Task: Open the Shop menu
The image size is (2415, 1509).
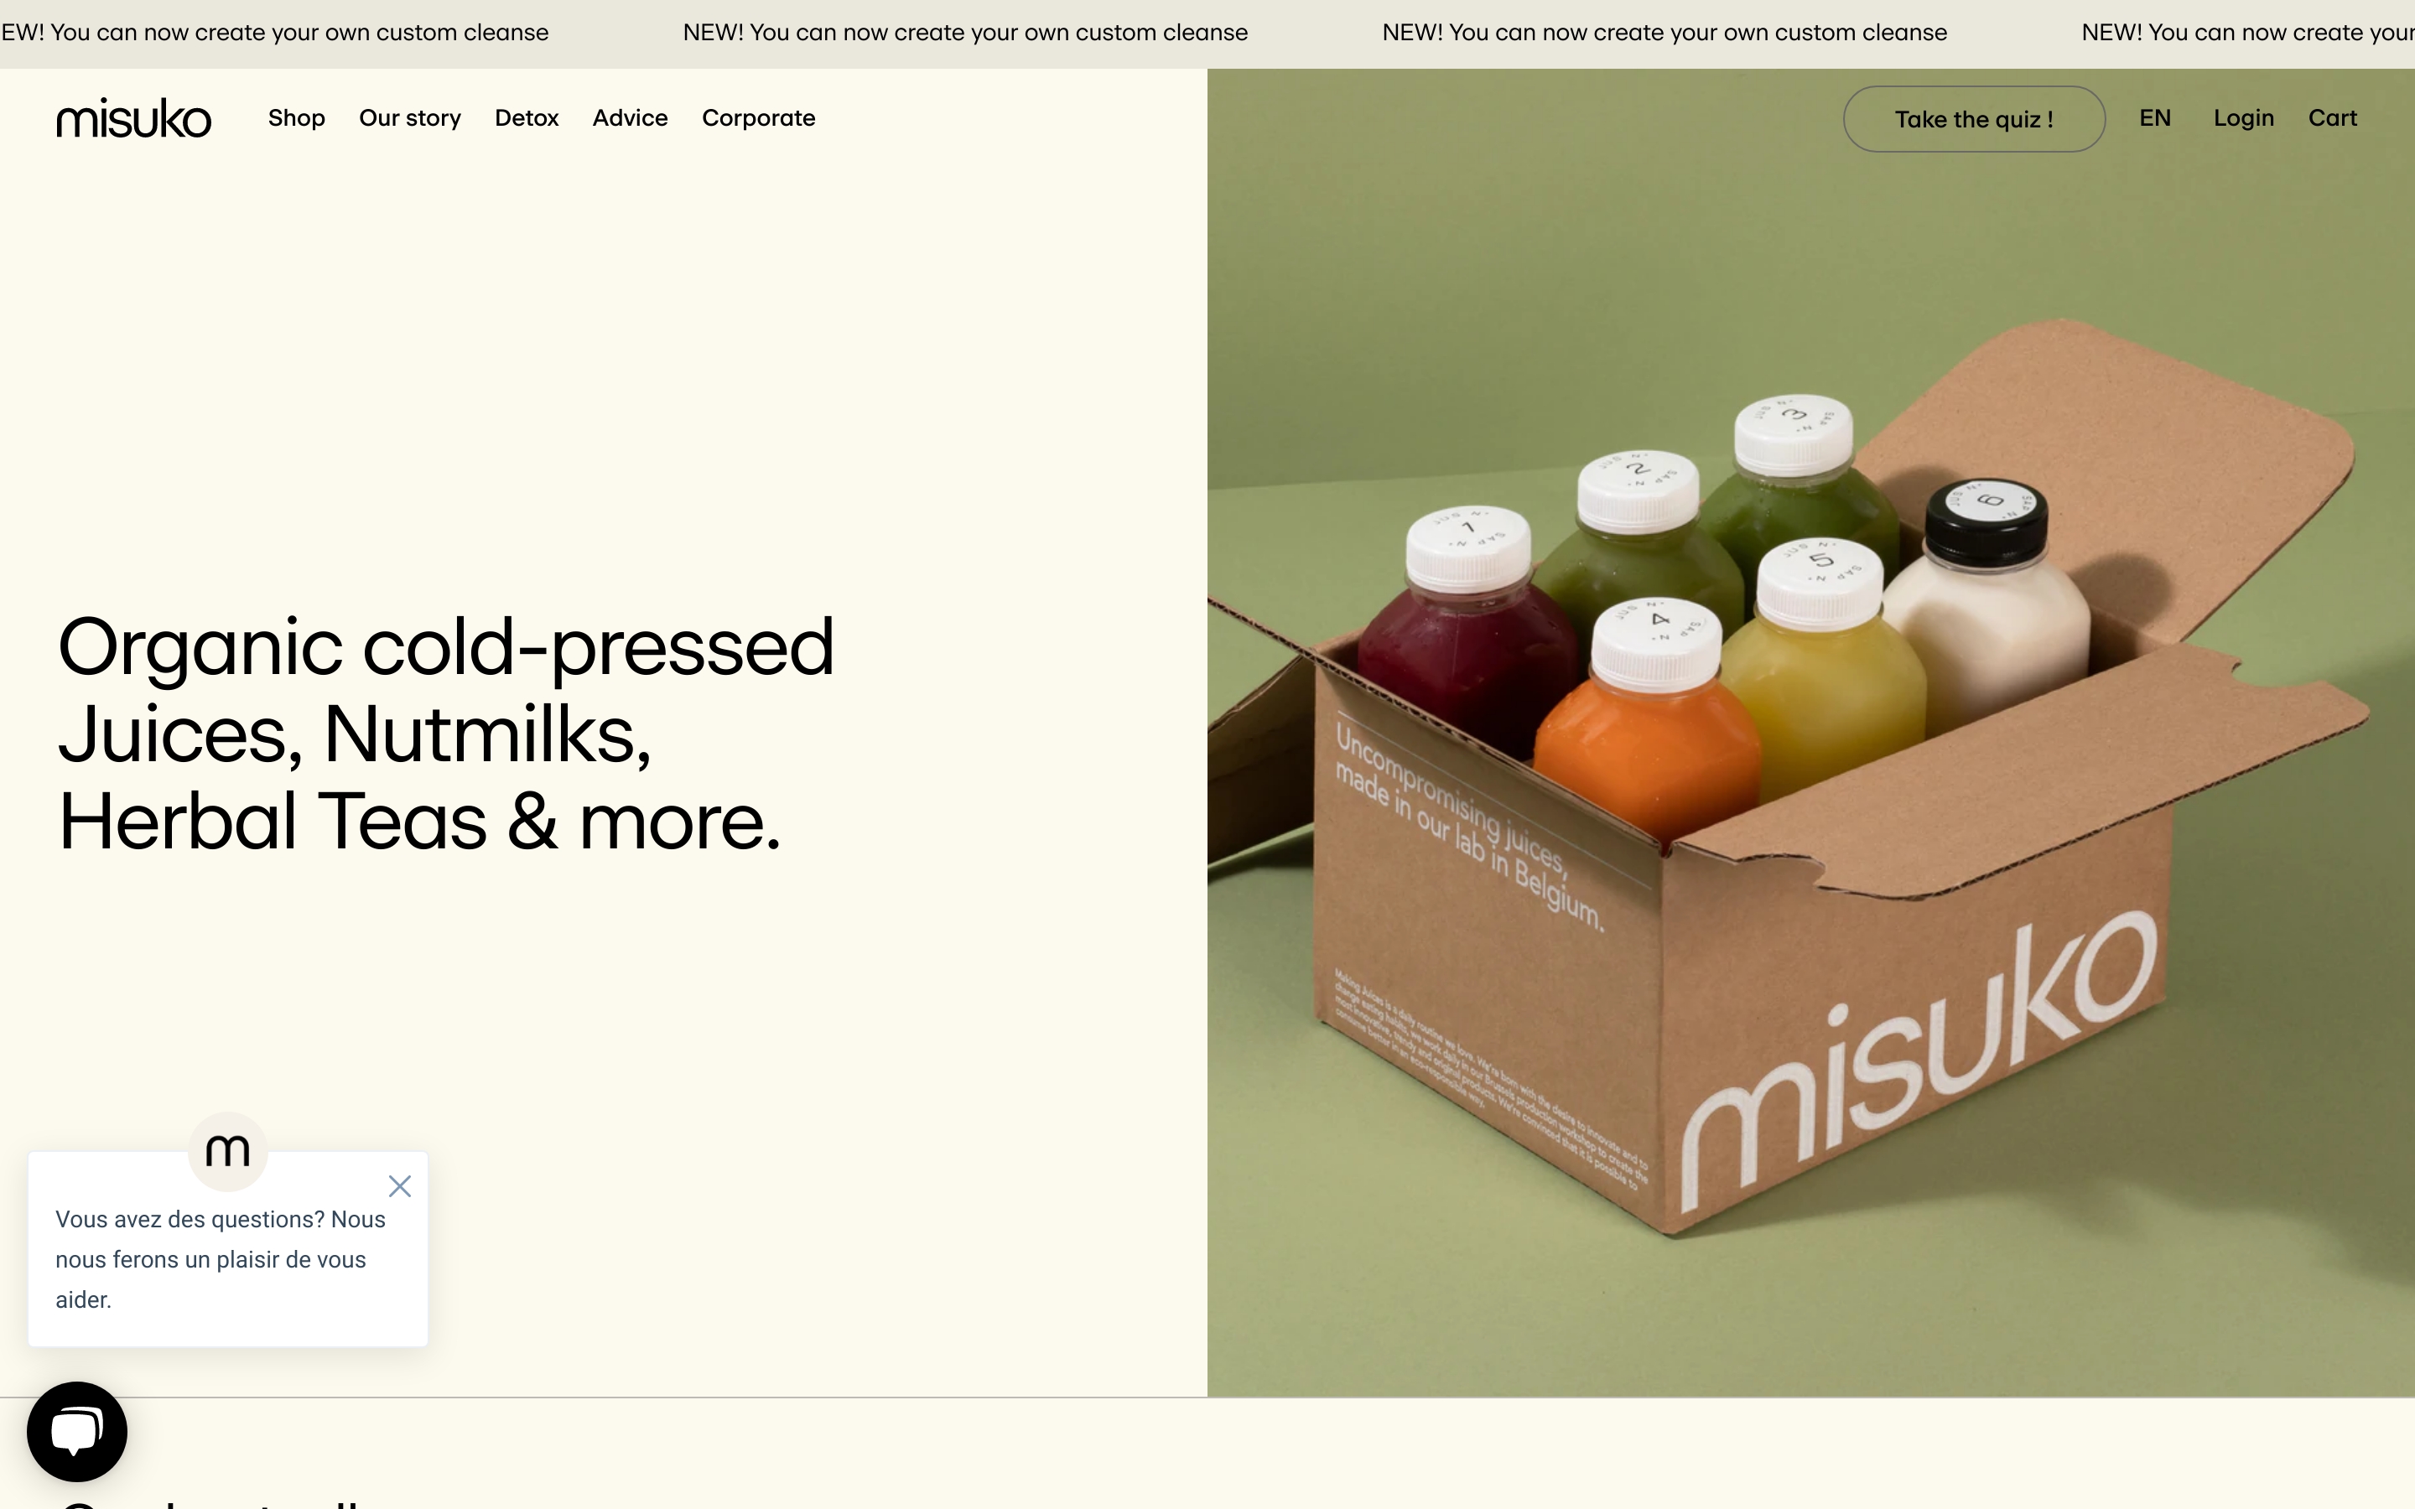Action: [x=296, y=117]
